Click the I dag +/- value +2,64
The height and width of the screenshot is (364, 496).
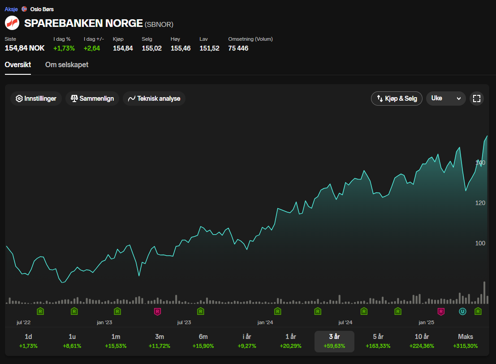click(92, 48)
